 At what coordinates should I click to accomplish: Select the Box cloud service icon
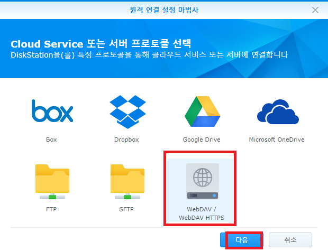[x=52, y=111]
